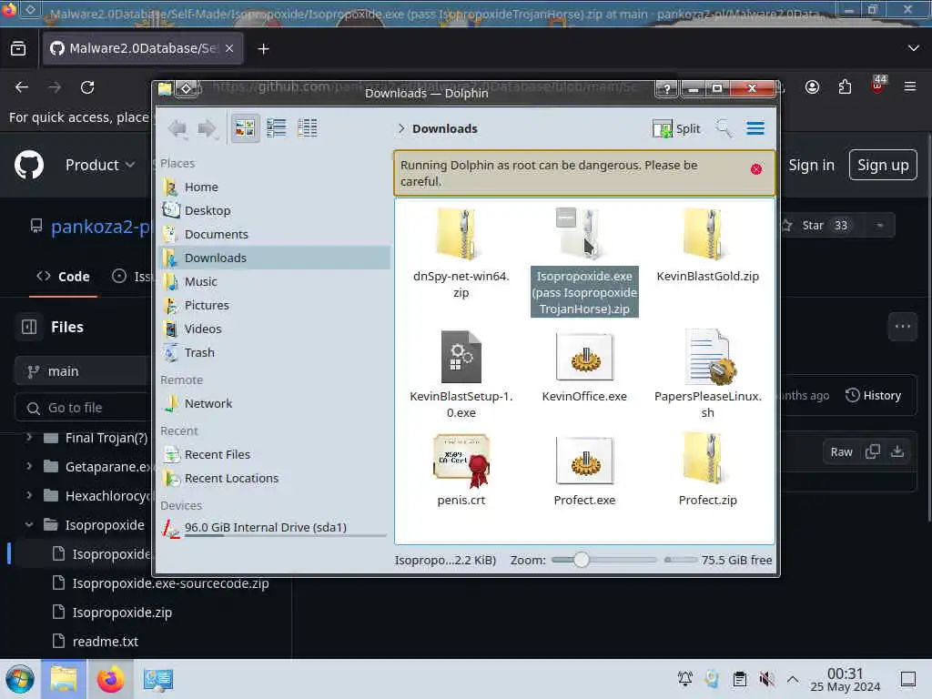The width and height of the screenshot is (932, 699).
Task: Open Documents in Places panel
Action: tap(276, 234)
